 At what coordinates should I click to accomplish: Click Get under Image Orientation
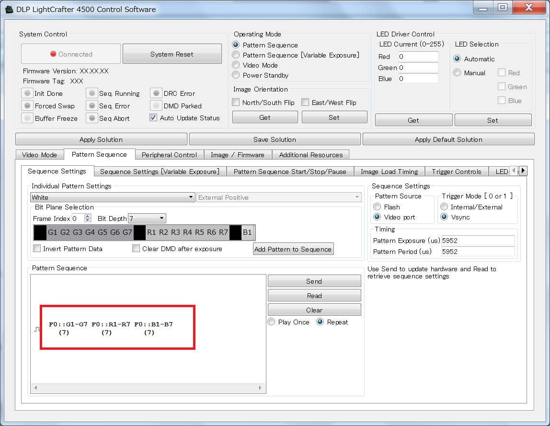pyautogui.click(x=265, y=117)
